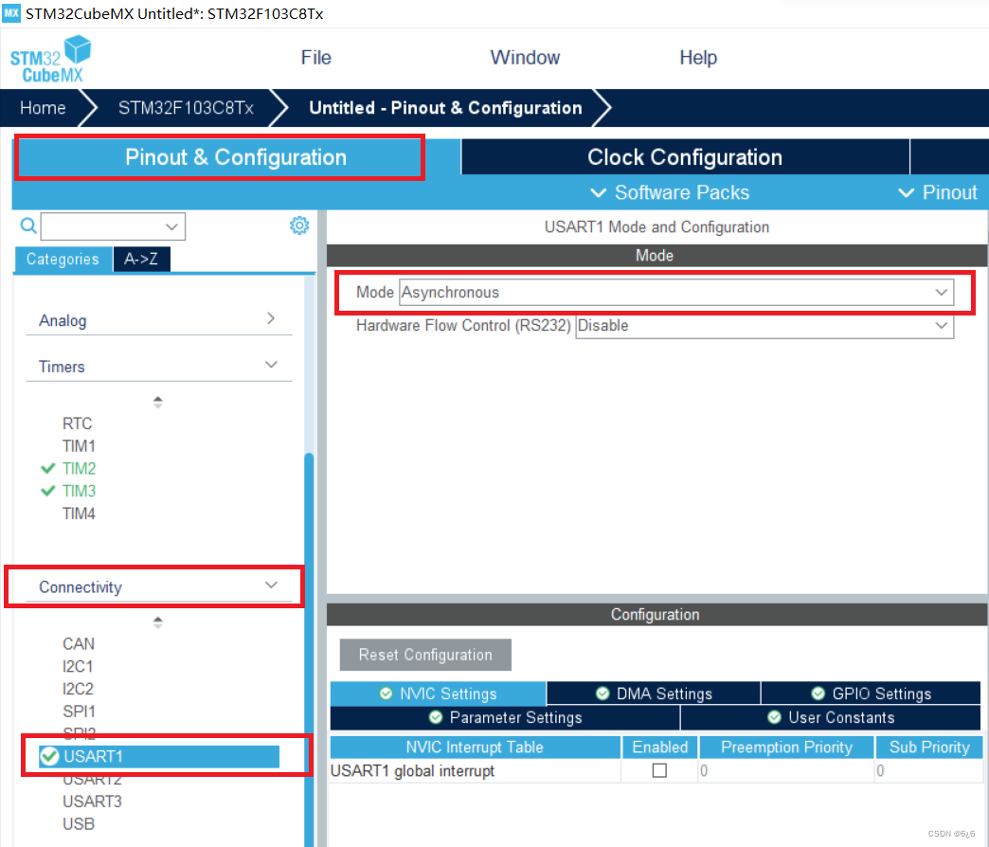Select SPI1 peripheral
The width and height of the screenshot is (989, 847).
point(79,712)
